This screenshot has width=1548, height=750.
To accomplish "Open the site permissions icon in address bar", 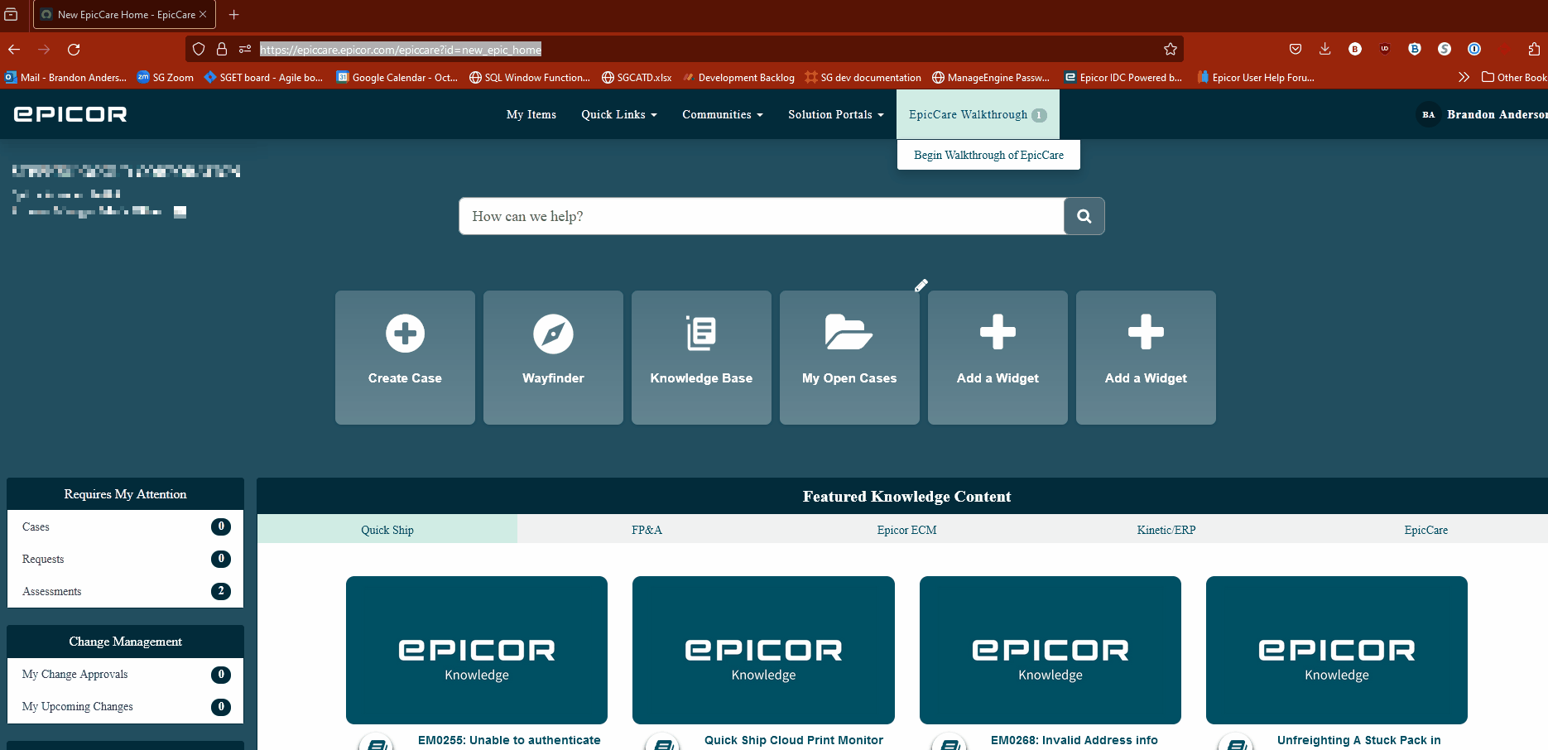I will pos(245,50).
